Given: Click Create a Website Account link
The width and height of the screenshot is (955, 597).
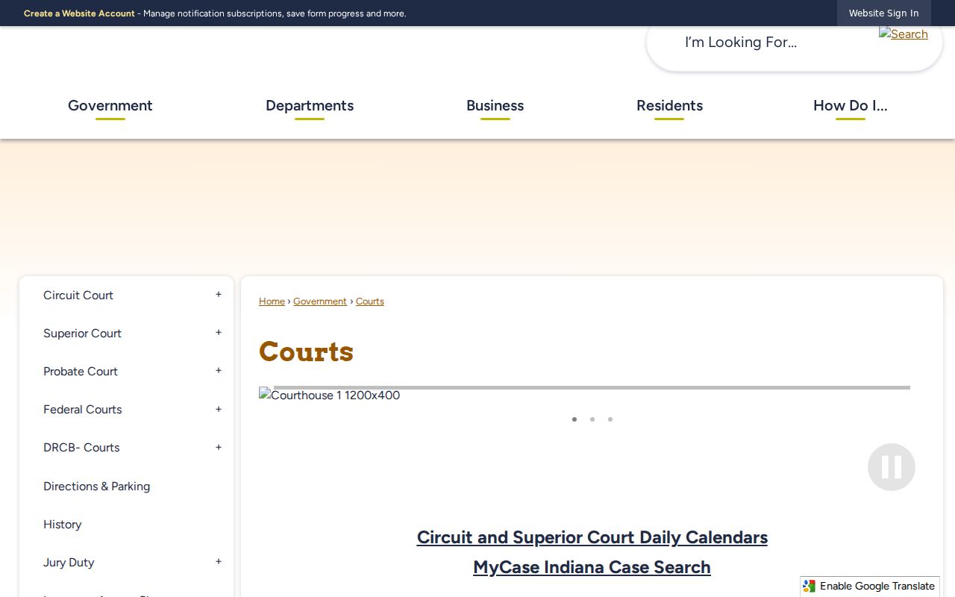Looking at the screenshot, I should click(x=79, y=13).
